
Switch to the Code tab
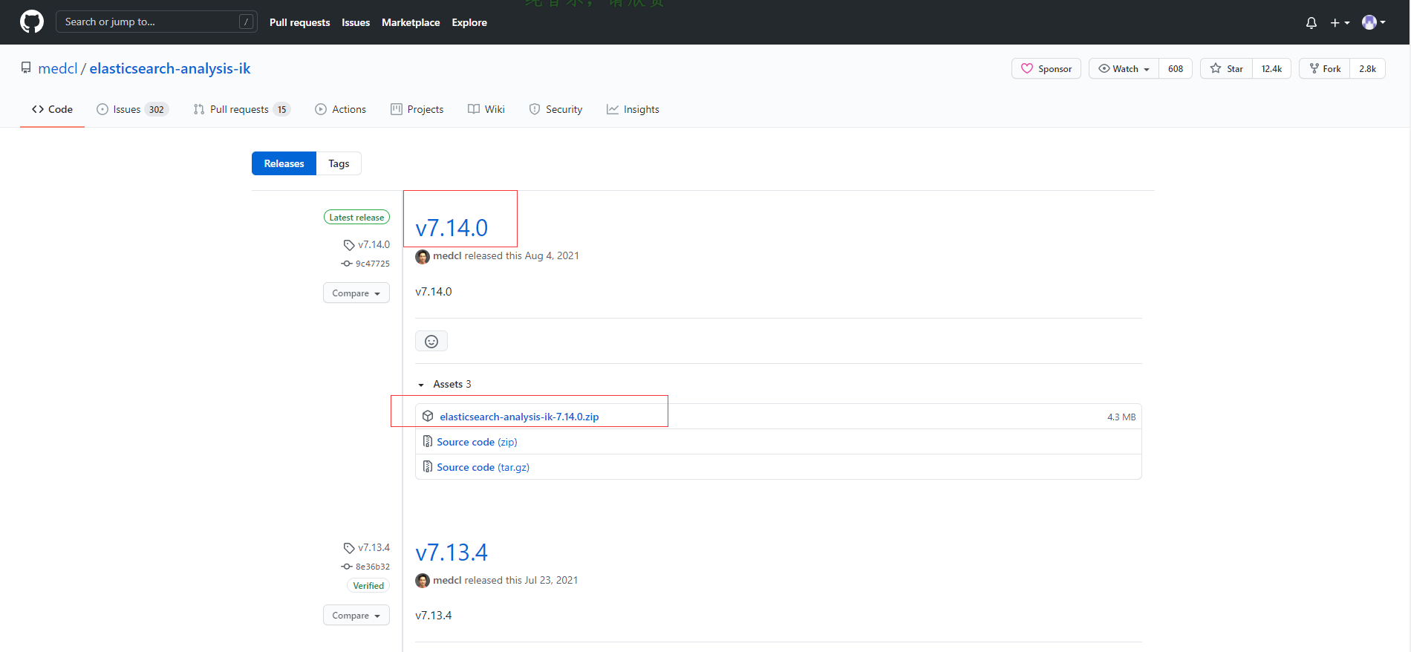coord(52,109)
